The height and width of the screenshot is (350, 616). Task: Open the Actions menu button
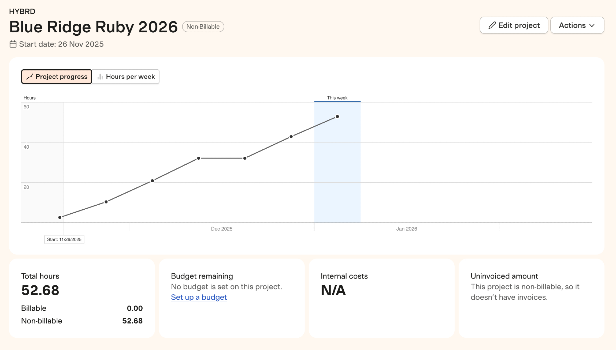(577, 25)
